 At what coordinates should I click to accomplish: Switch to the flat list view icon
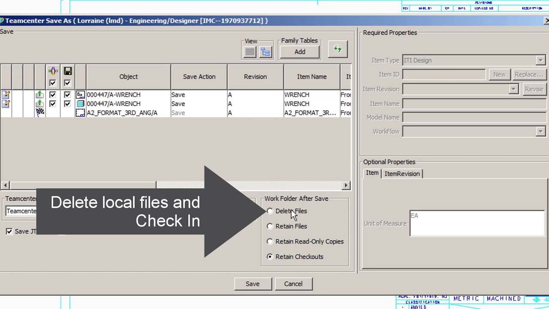pos(250,52)
